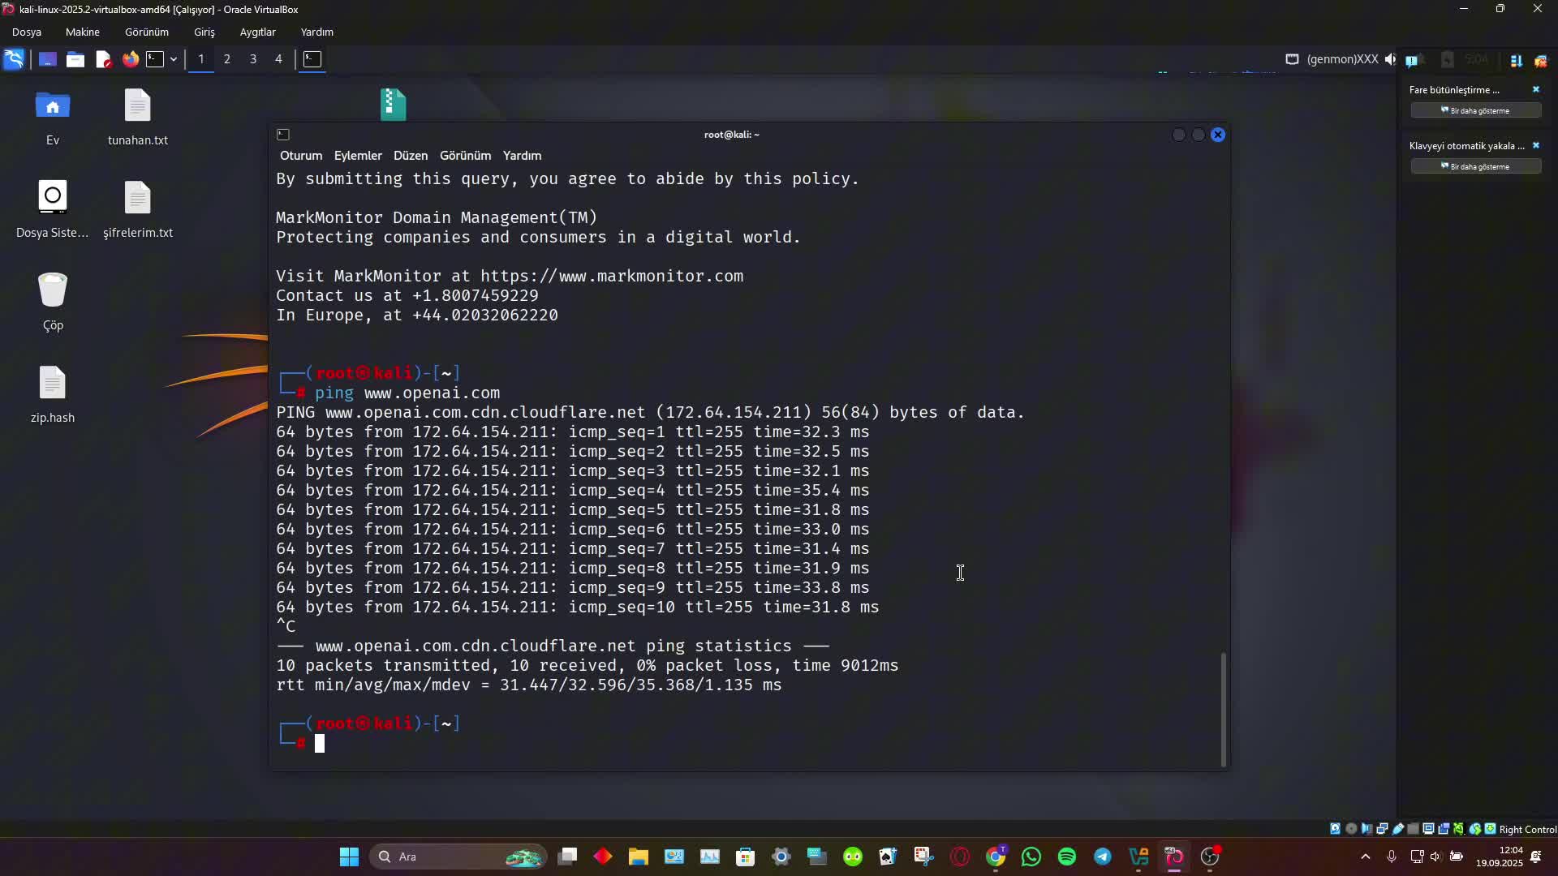Click the Kali volume speaker icon
The image size is (1558, 876).
[x=1391, y=59]
